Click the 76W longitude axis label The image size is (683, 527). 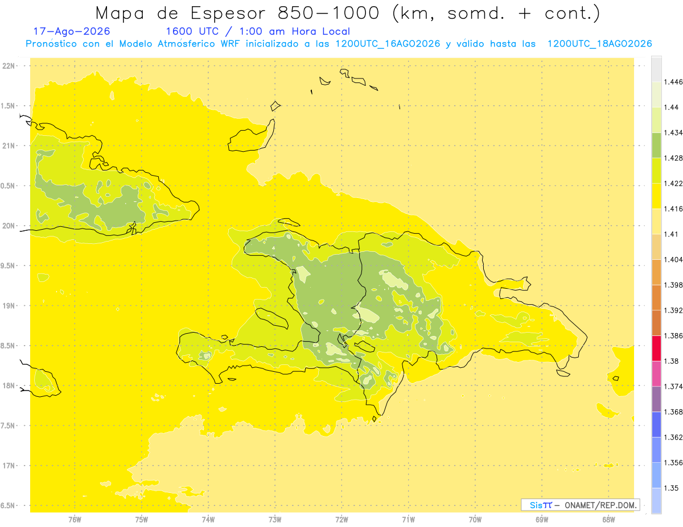pos(75,520)
